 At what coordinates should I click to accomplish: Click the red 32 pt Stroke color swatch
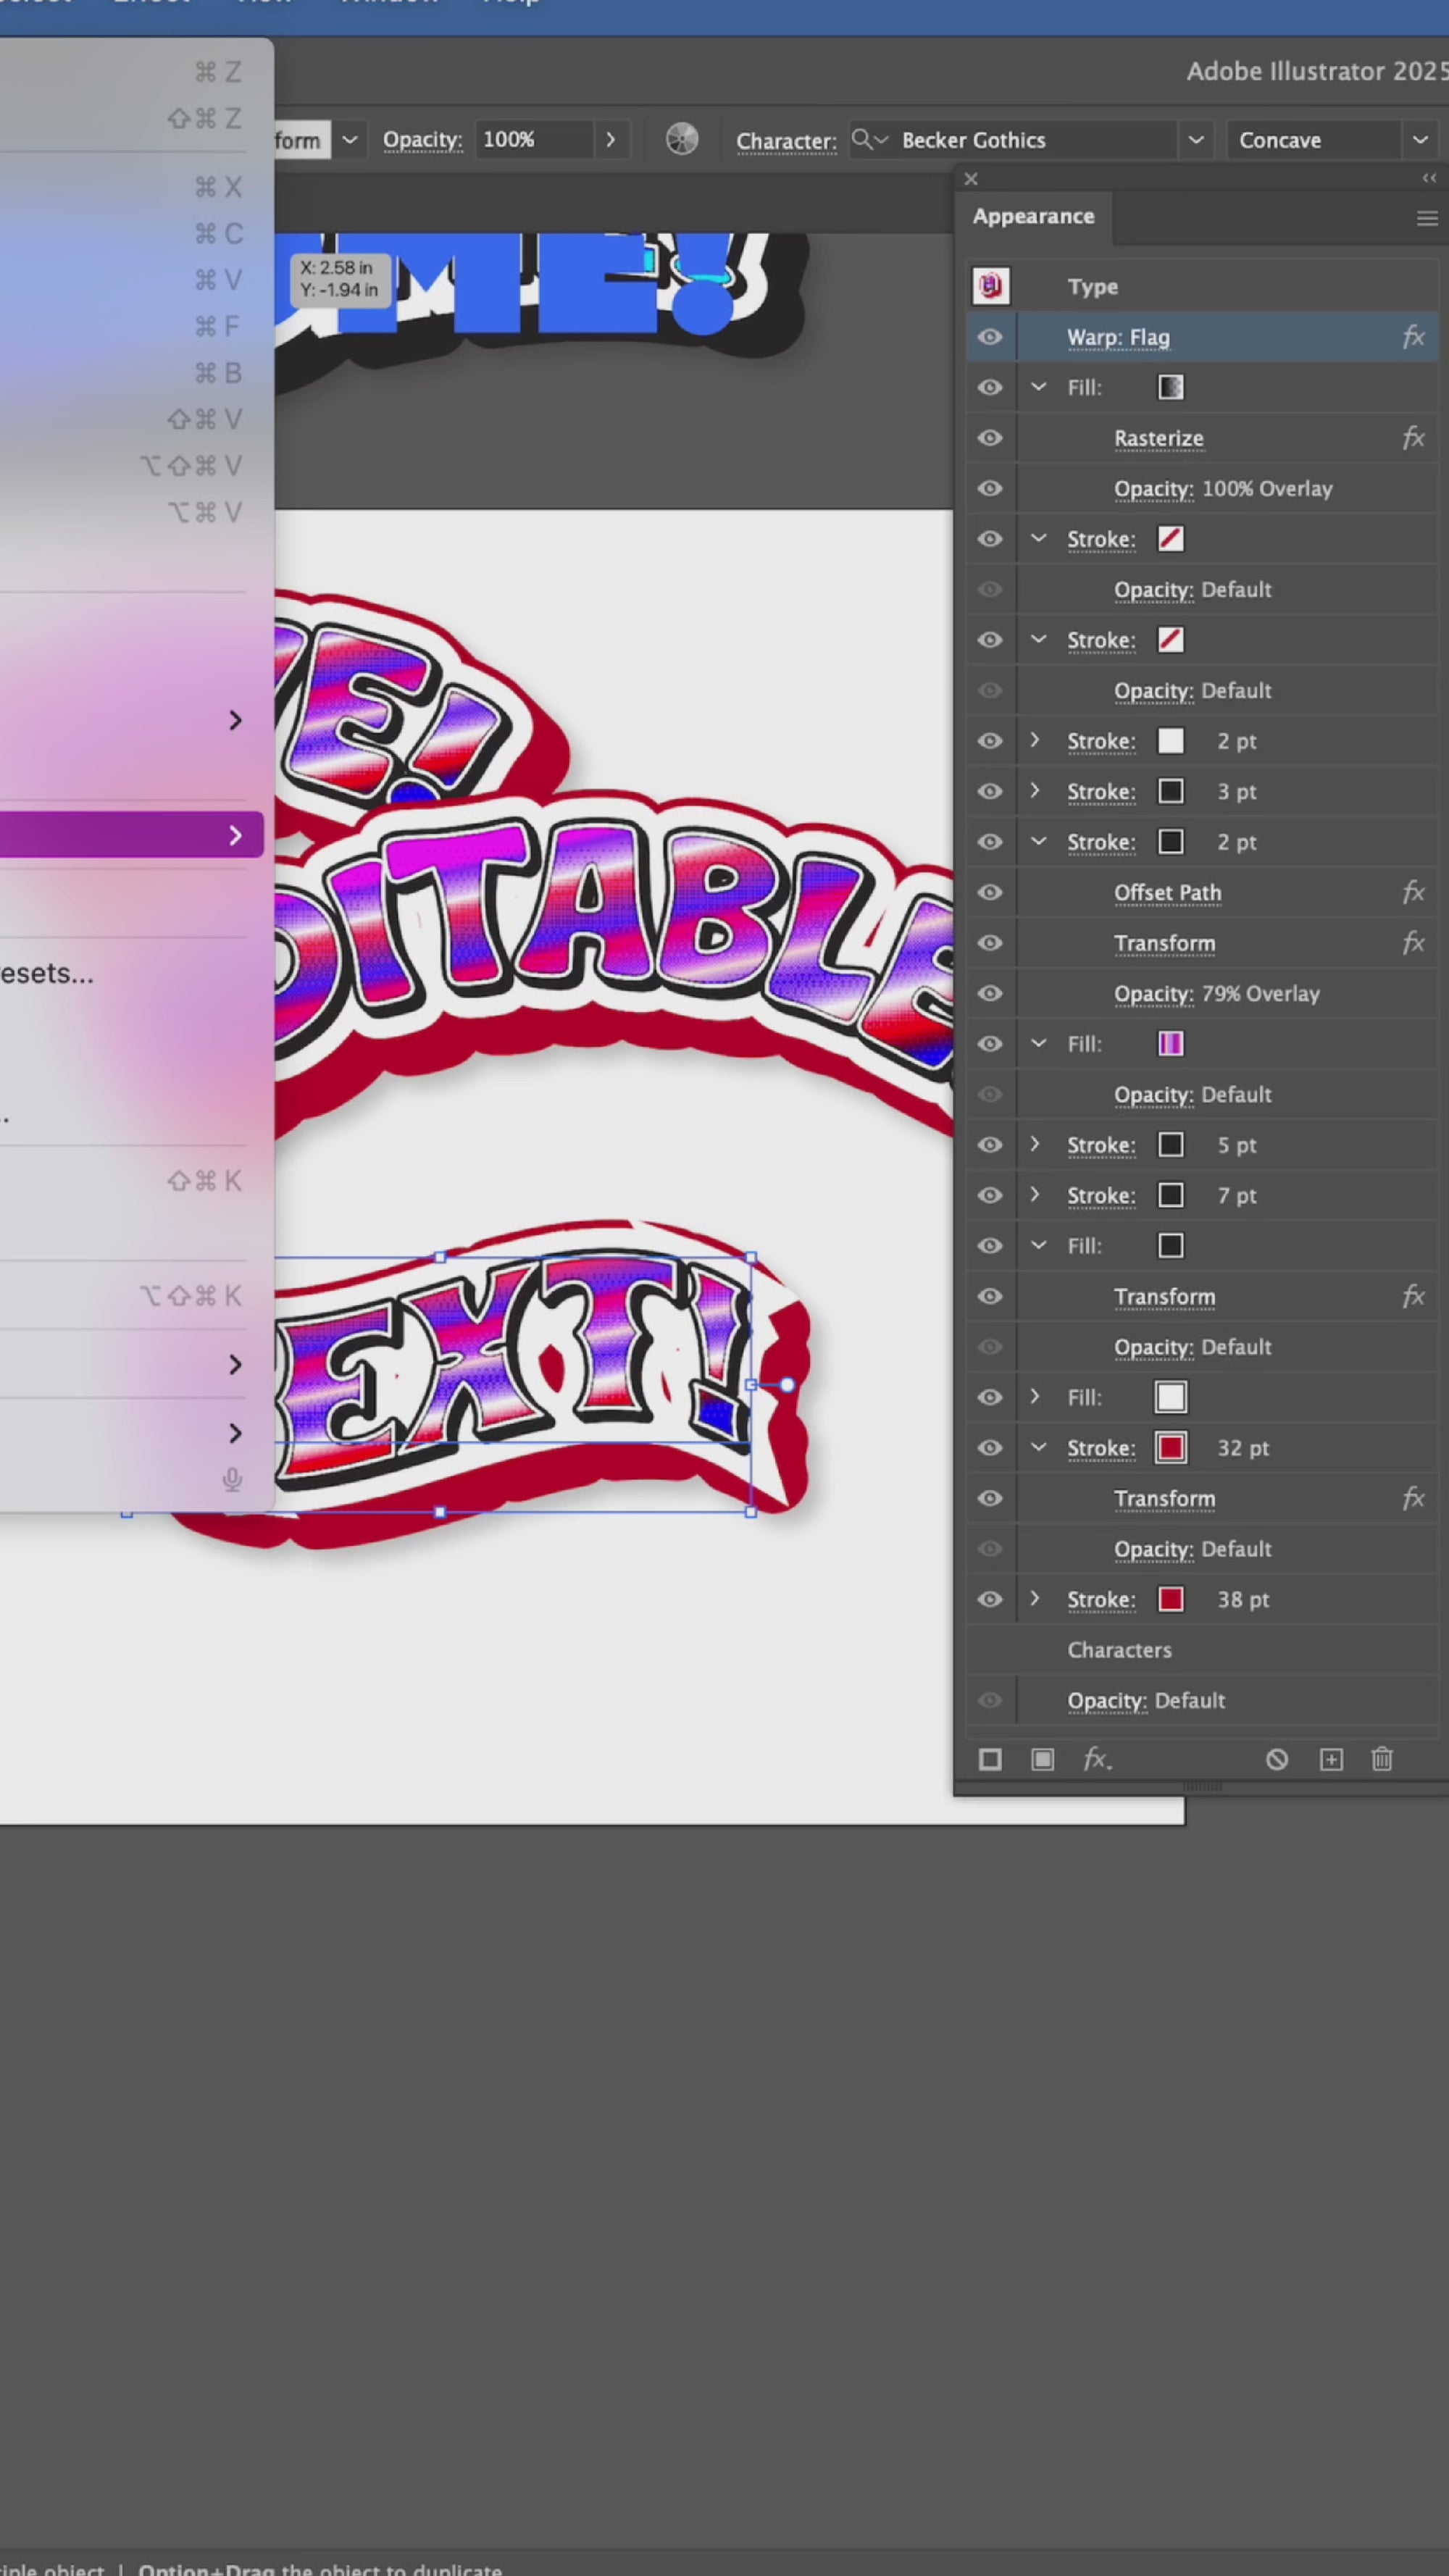(1170, 1448)
